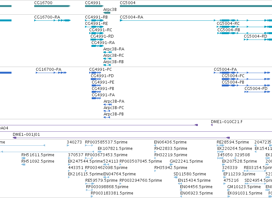Choose transcript CG4991-RD

[x=102, y=36]
